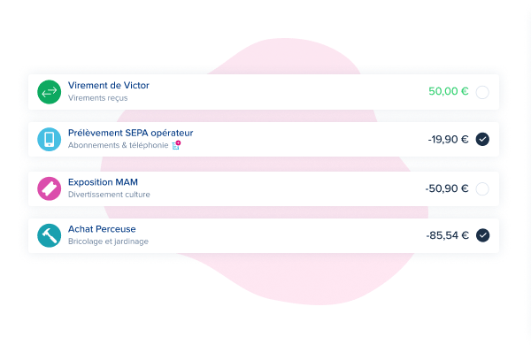
Task: Select the Exposition MAM transaction title
Action: 103,182
